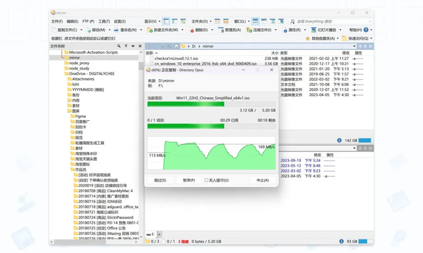Viewport: 423px width, 253px height.
Task: Open the 文件(F) menu
Action: 57,21
